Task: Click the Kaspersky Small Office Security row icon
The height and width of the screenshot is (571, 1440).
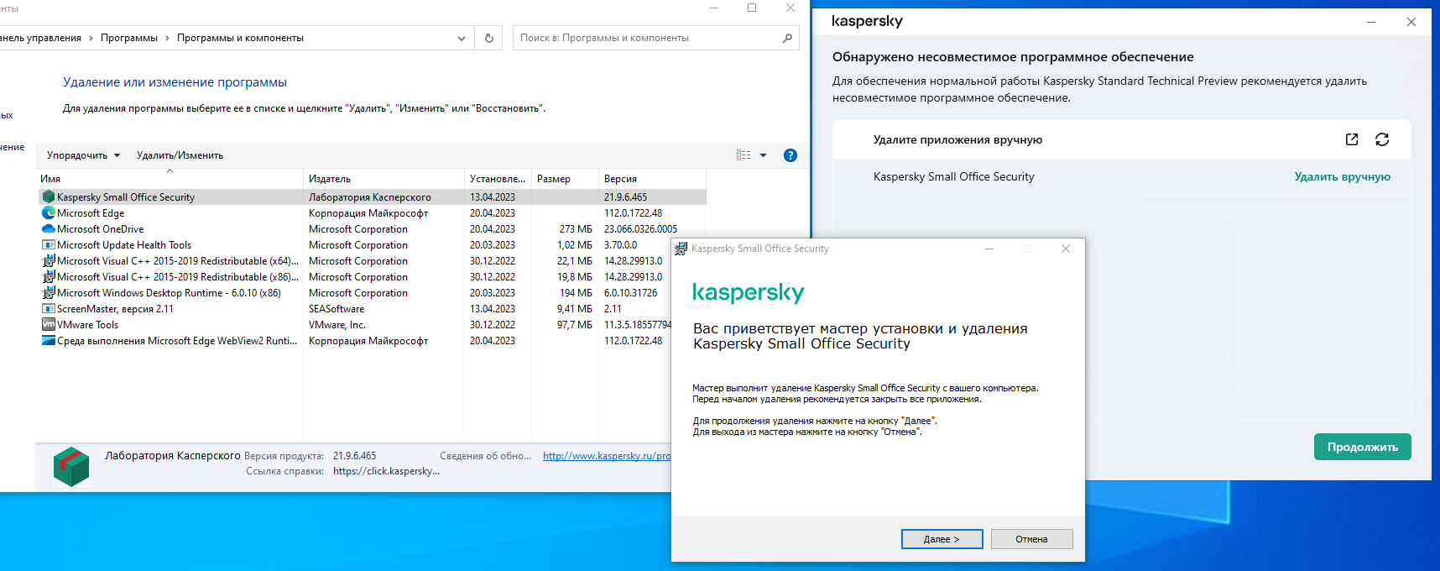Action: pos(49,197)
